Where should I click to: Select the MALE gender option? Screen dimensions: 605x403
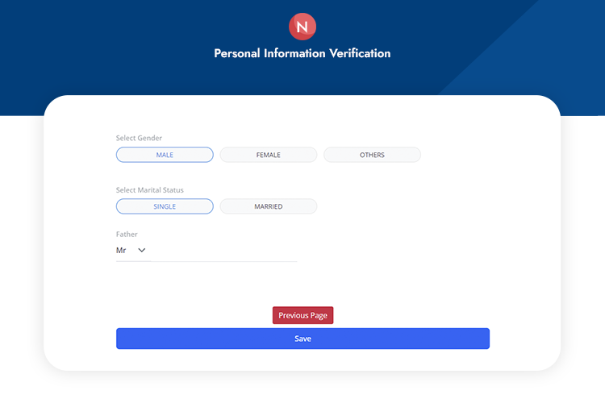pyautogui.click(x=165, y=155)
